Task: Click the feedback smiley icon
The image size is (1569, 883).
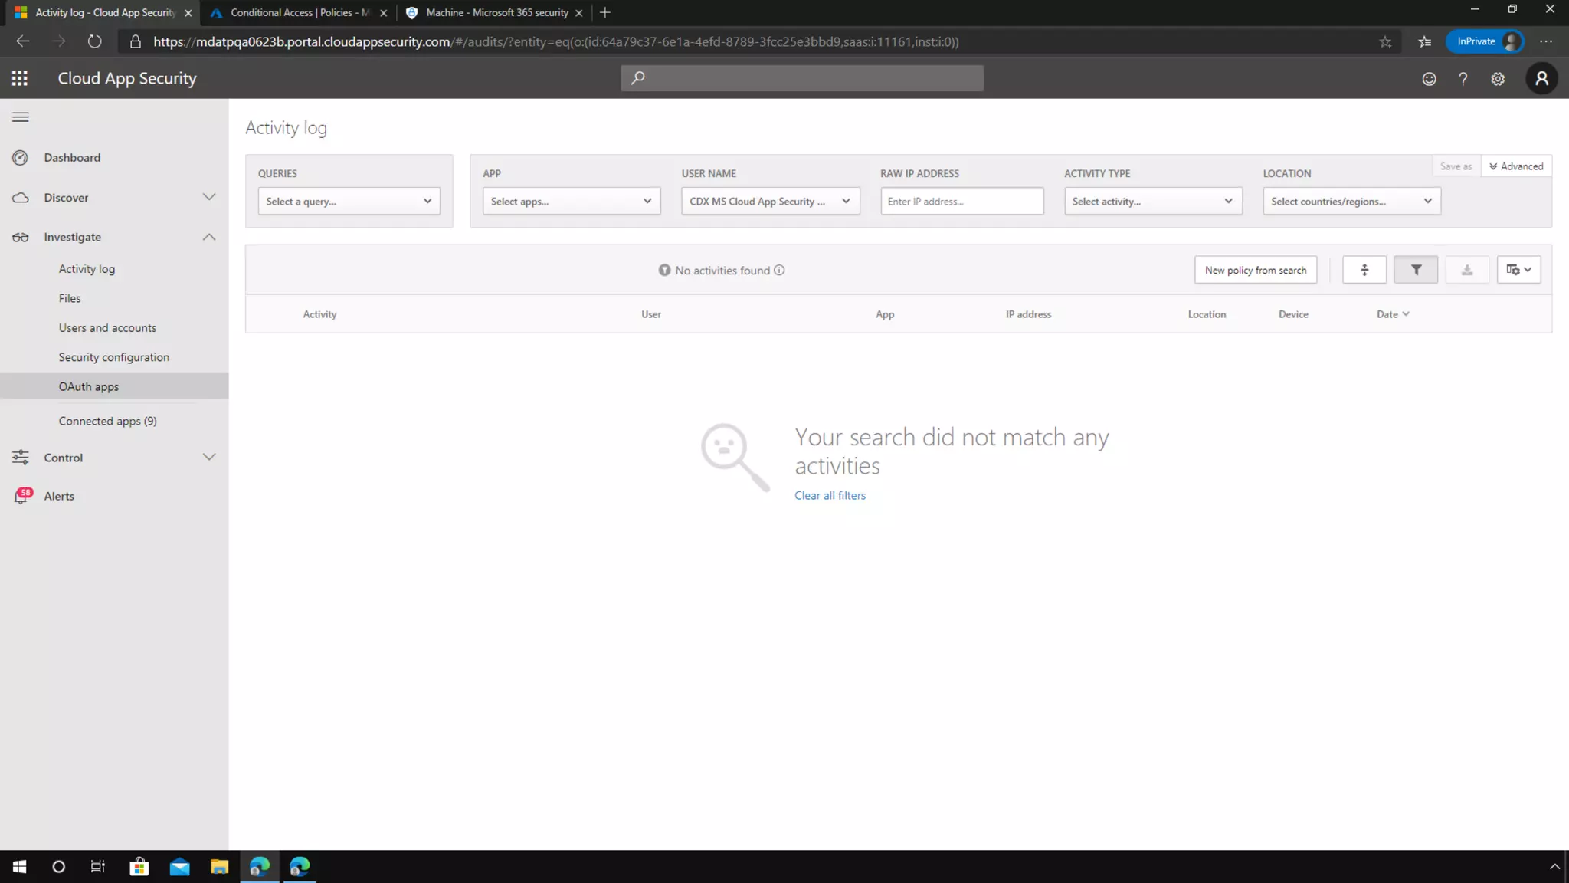Action: tap(1429, 78)
